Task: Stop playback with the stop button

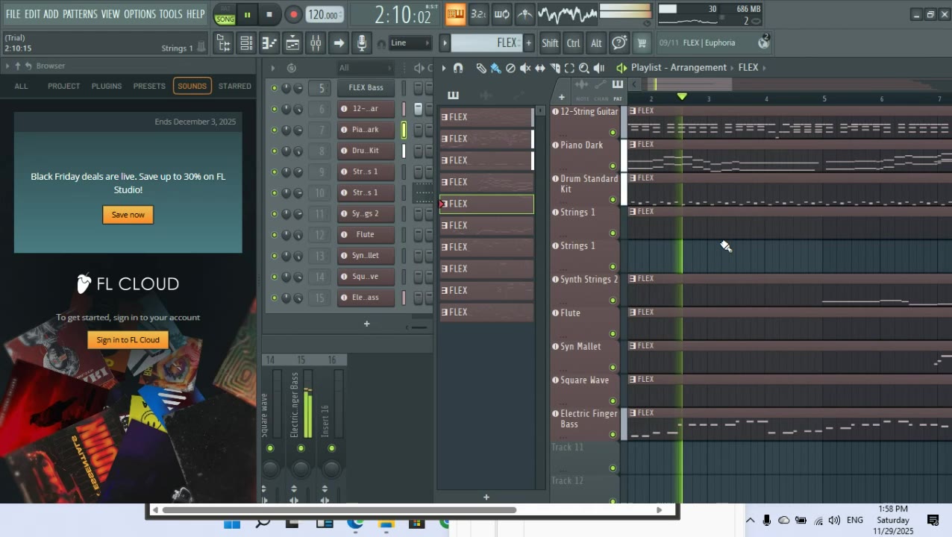Action: tap(269, 14)
